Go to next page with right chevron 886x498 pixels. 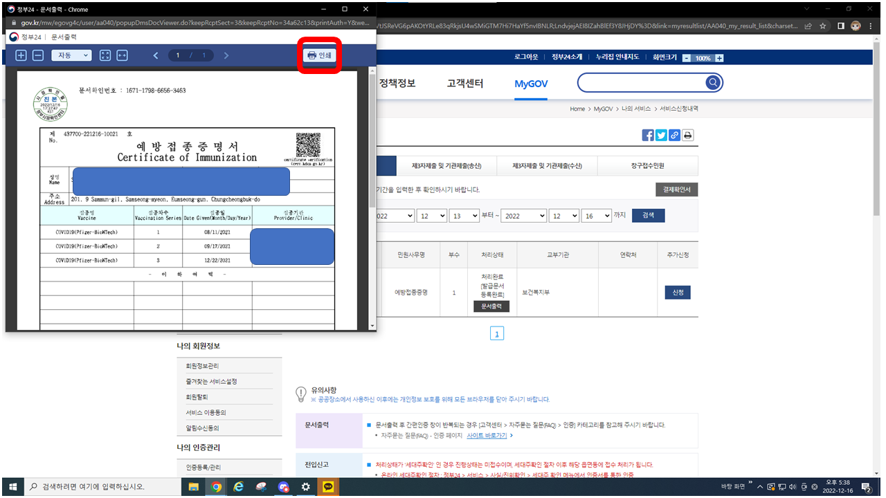tap(226, 55)
